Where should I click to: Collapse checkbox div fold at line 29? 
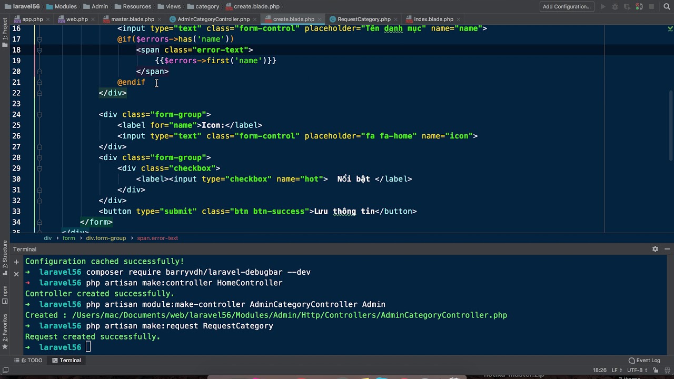(39, 168)
